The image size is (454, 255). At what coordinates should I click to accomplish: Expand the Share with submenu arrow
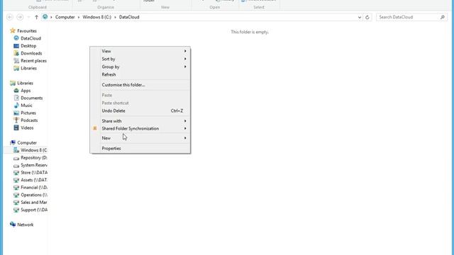click(185, 121)
